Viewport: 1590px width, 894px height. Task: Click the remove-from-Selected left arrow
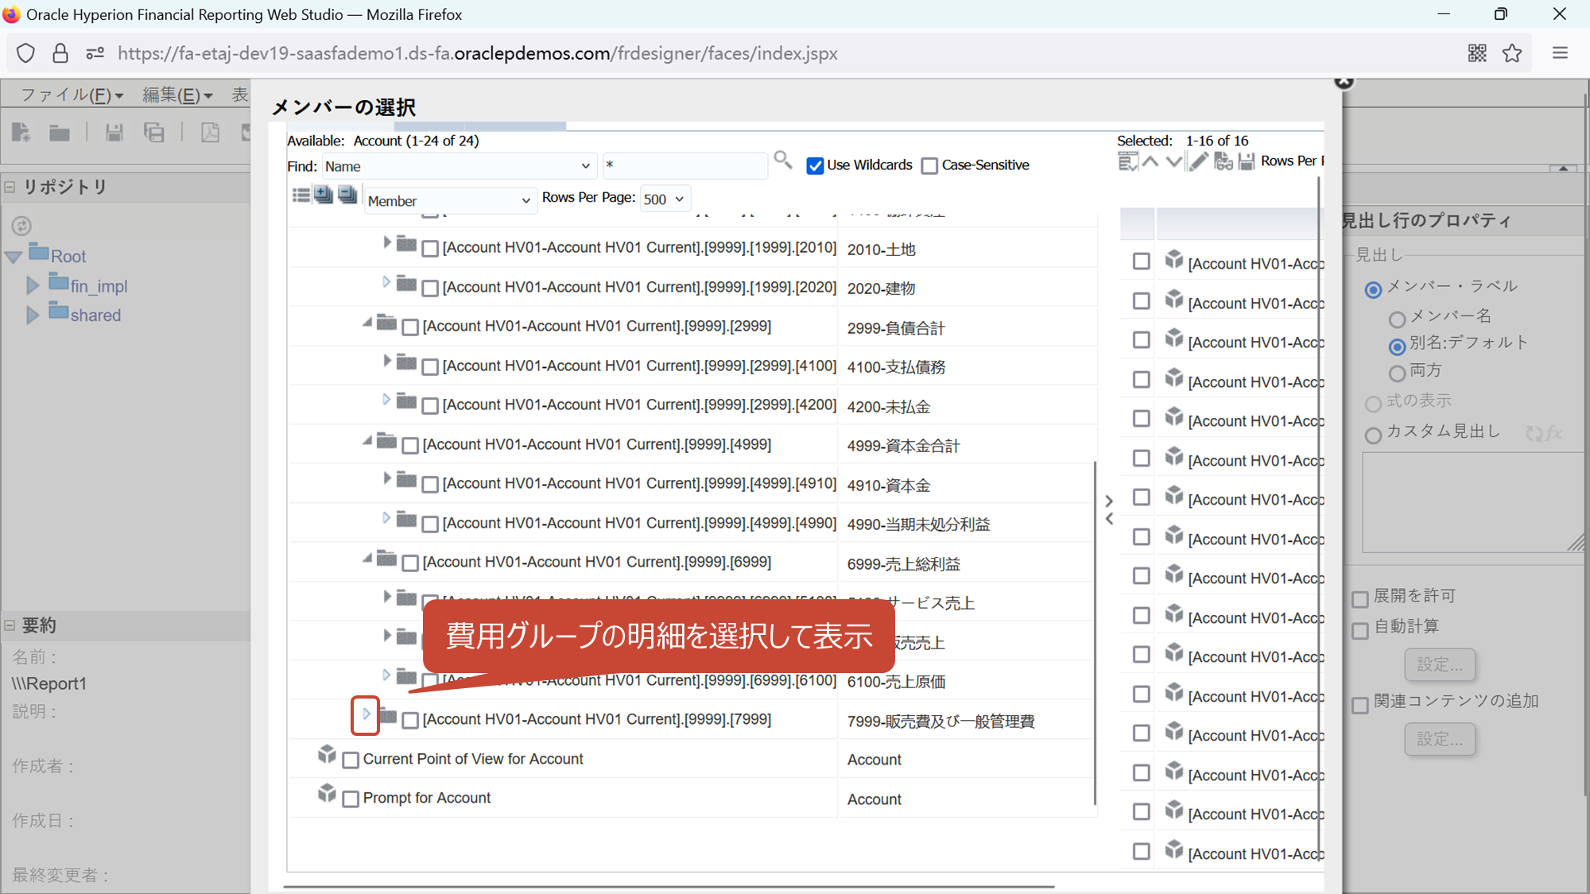(1109, 519)
